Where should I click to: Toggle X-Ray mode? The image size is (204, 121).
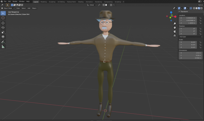coord(191,8)
